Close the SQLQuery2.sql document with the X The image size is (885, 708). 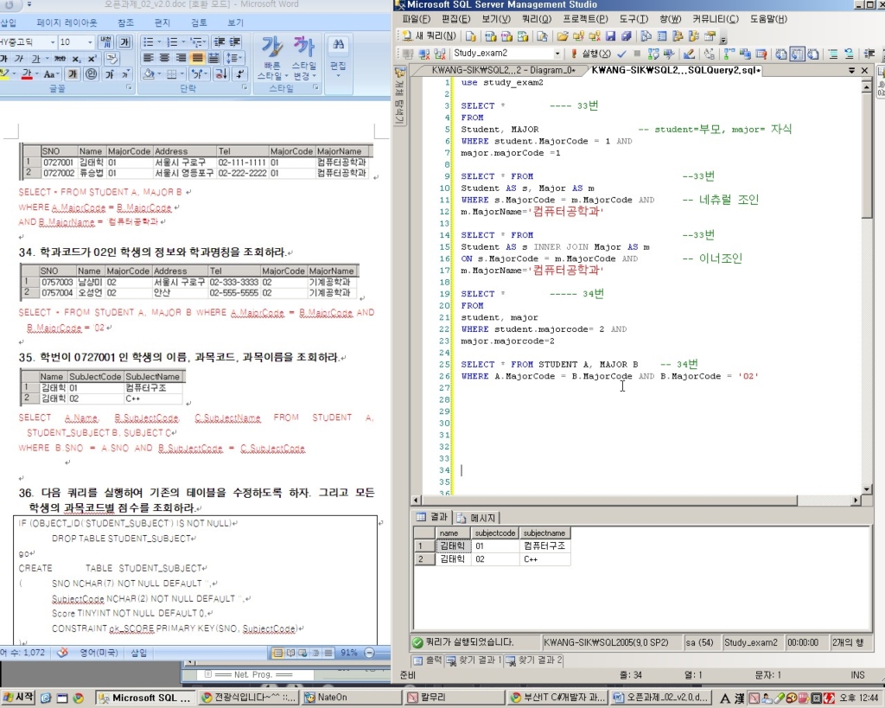pos(864,71)
